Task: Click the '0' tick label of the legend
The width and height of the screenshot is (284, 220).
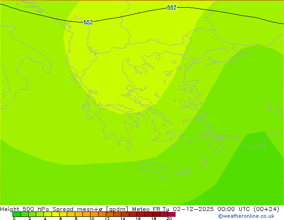Action: pos(14,218)
